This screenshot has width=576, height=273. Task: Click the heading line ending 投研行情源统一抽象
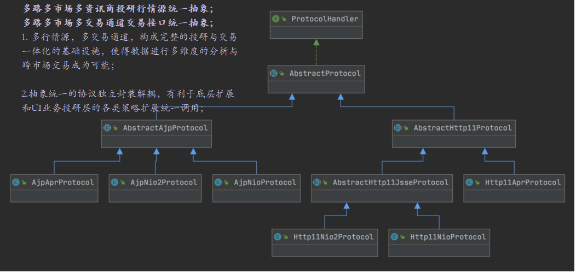(x=118, y=9)
